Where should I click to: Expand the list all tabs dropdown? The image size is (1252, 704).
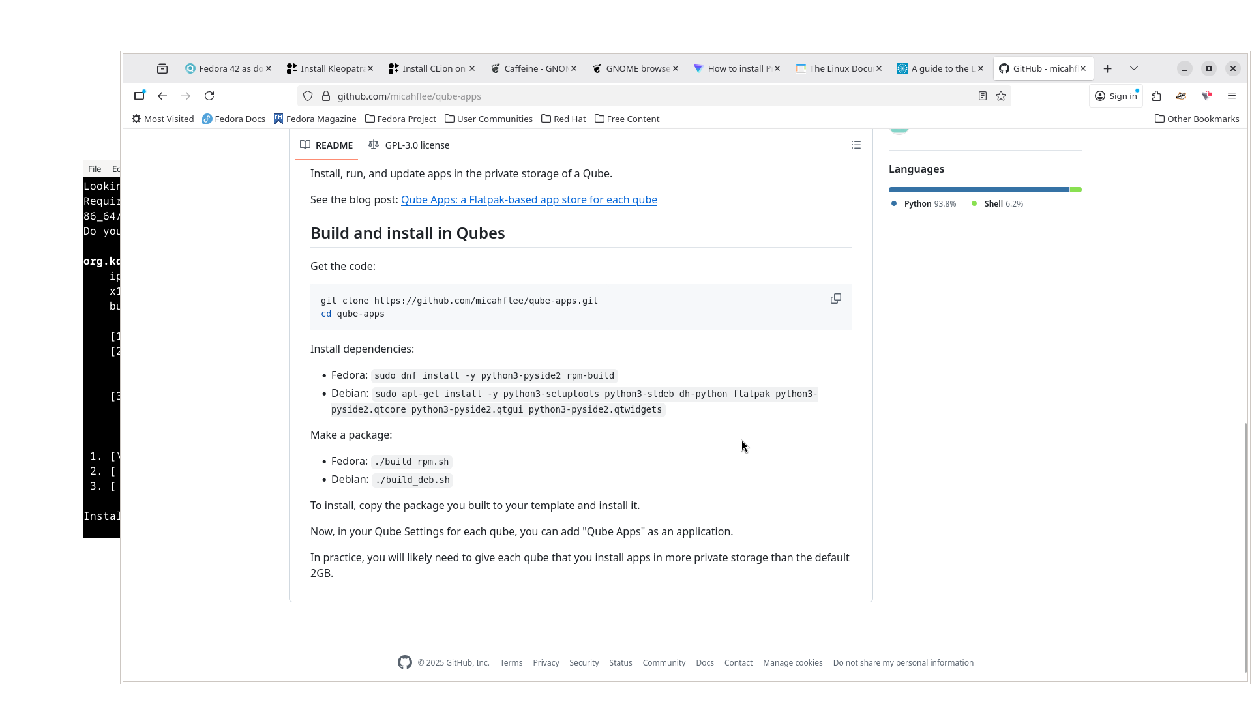point(1134,68)
